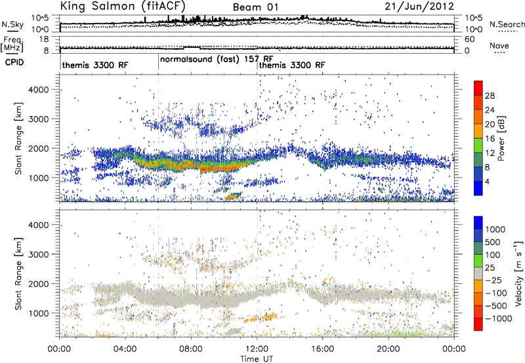Click the '-500' label on the Velocity color bar

click(x=495, y=305)
